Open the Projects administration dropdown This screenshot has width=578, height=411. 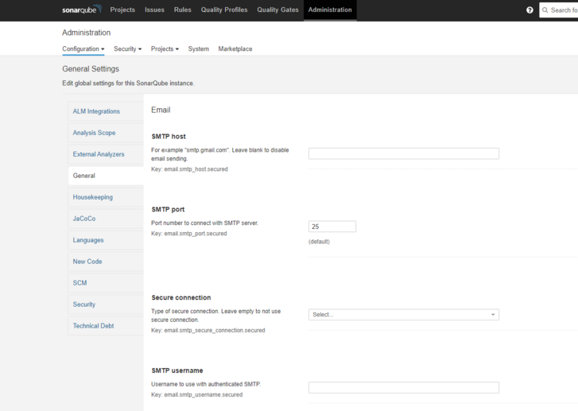pos(165,49)
